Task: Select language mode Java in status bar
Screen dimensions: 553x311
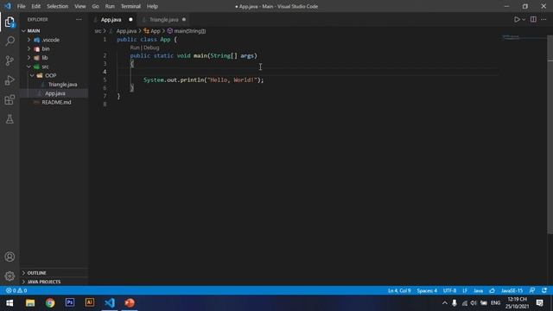Action: (x=478, y=290)
